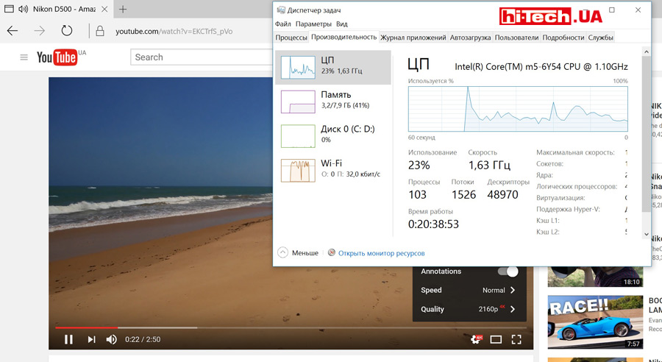Open the Параметры menu
Image resolution: width=662 pixels, height=362 pixels.
point(313,24)
